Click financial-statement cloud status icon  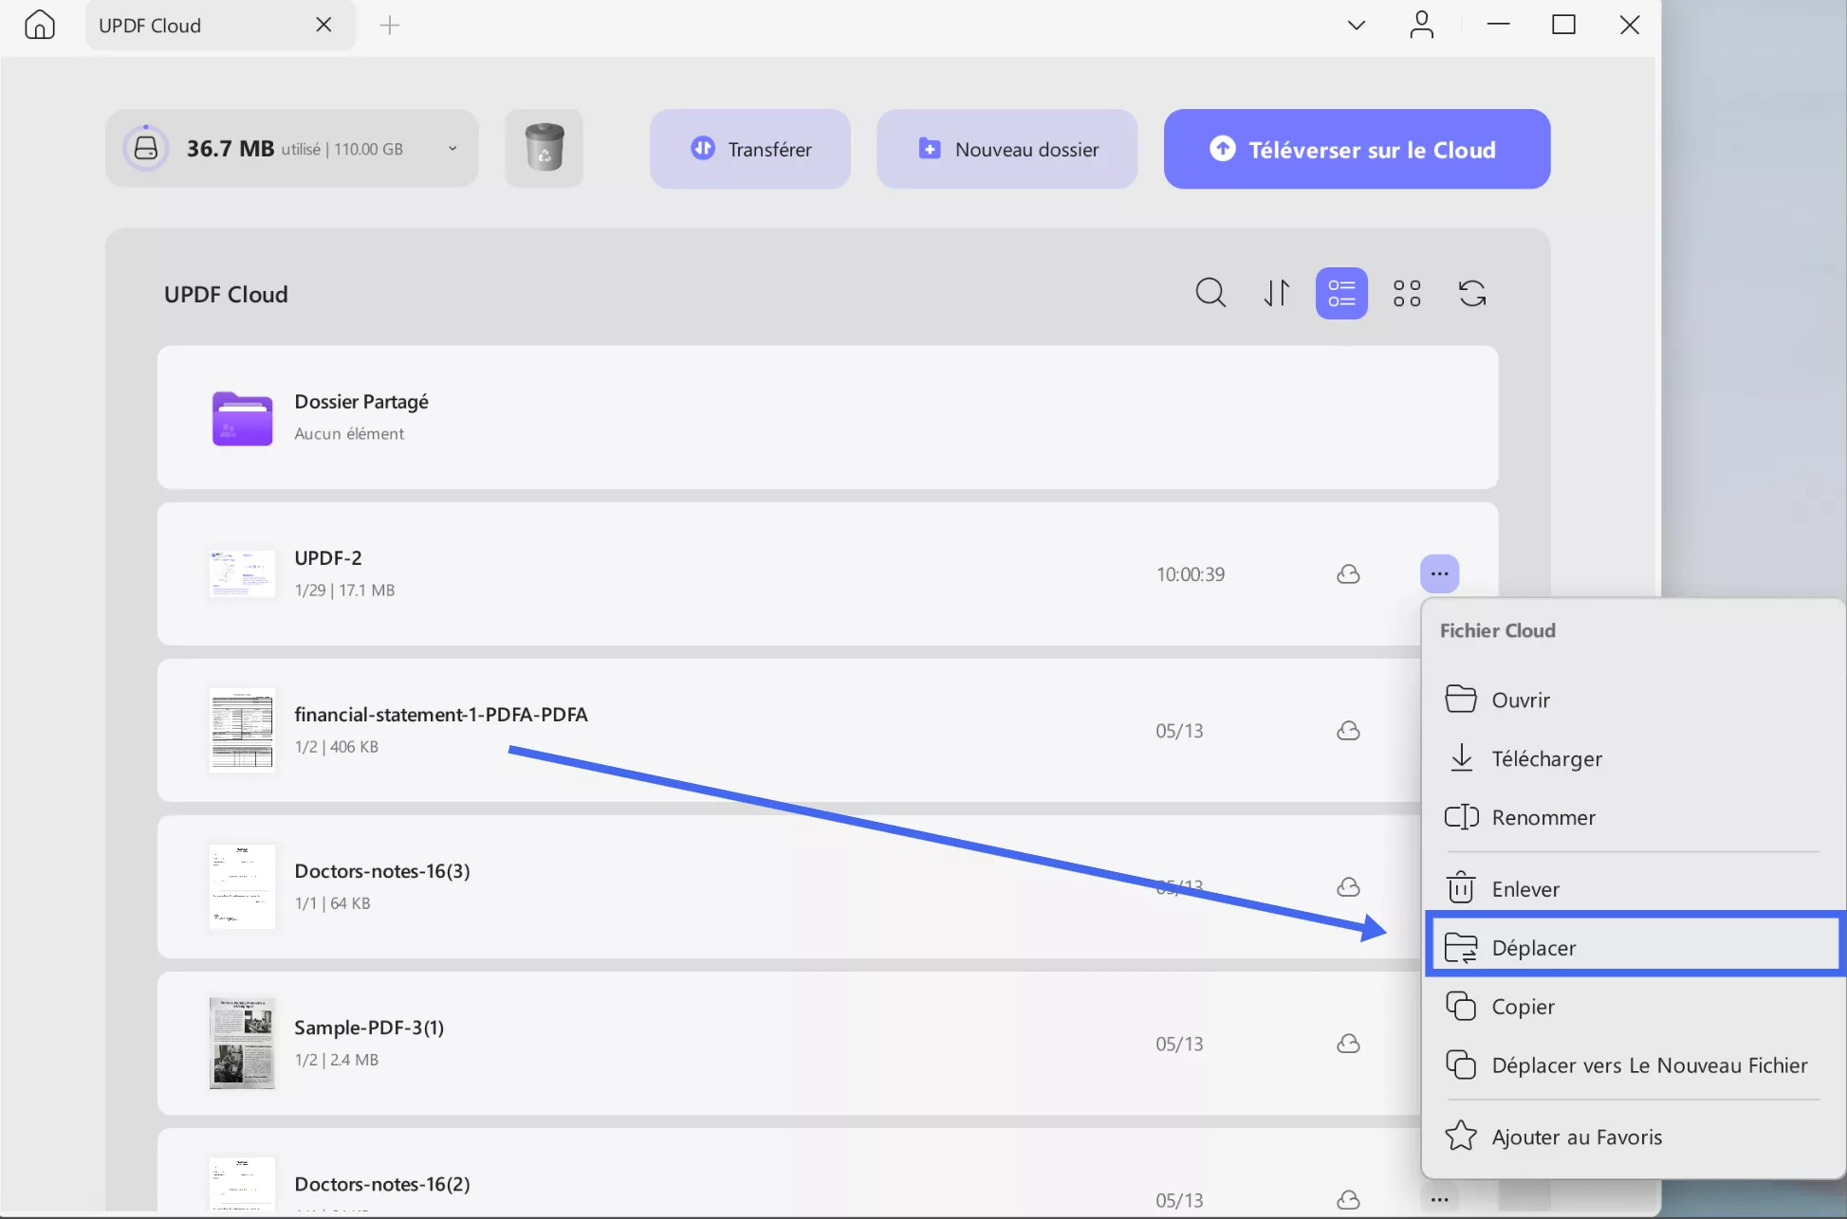tap(1348, 730)
